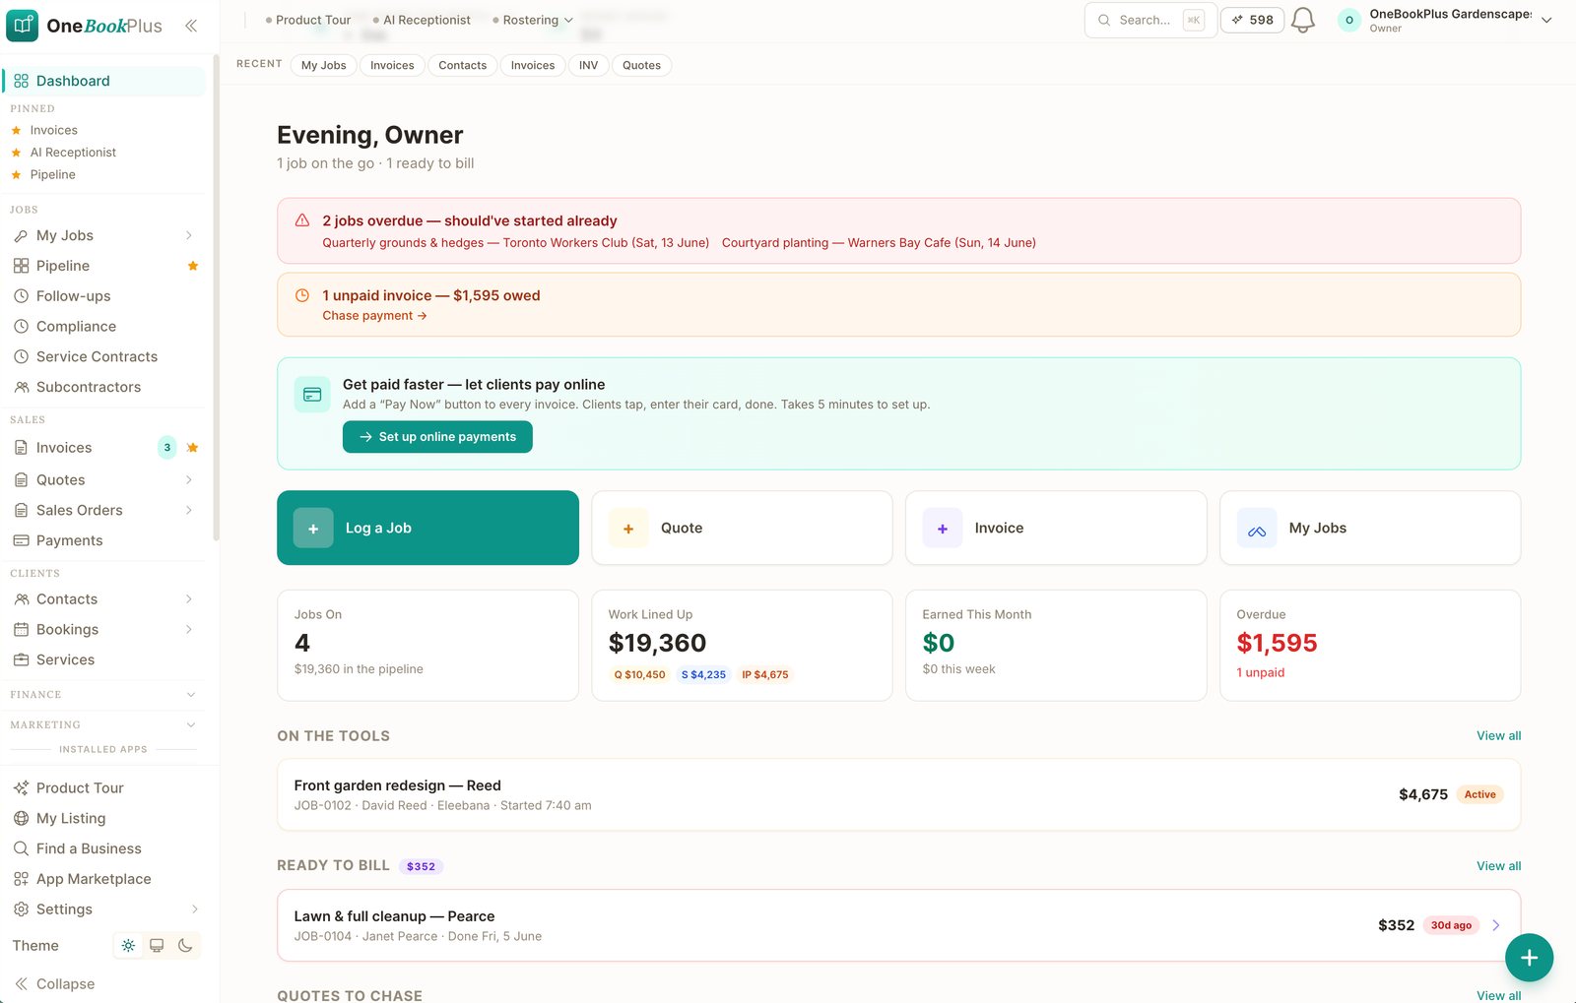
Task: Open Rostering dropdown in top bar
Action: tap(533, 20)
